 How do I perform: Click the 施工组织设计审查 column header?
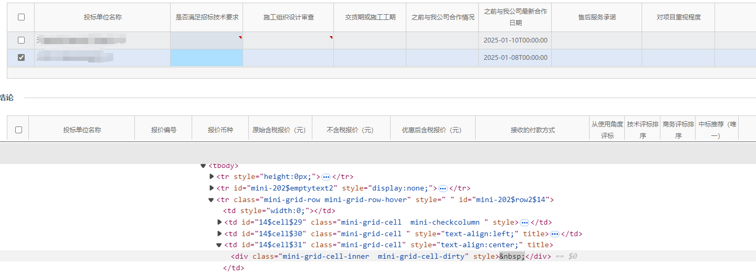288,17
